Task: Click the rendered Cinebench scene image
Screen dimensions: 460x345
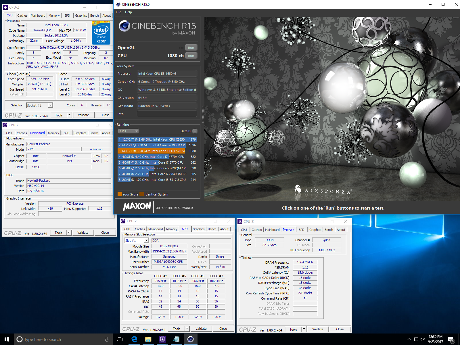Action: click(331, 109)
